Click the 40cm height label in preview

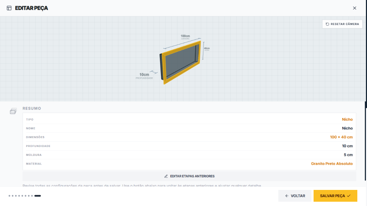coord(207,48)
